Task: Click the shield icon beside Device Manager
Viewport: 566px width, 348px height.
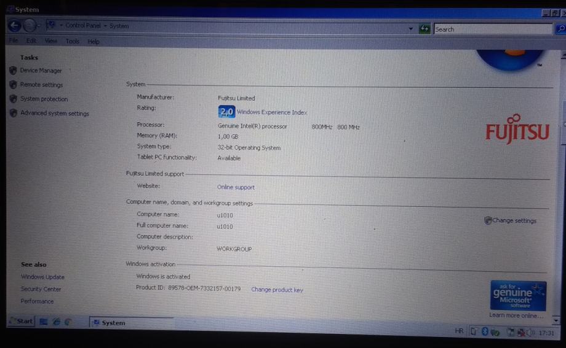Action: [13, 70]
